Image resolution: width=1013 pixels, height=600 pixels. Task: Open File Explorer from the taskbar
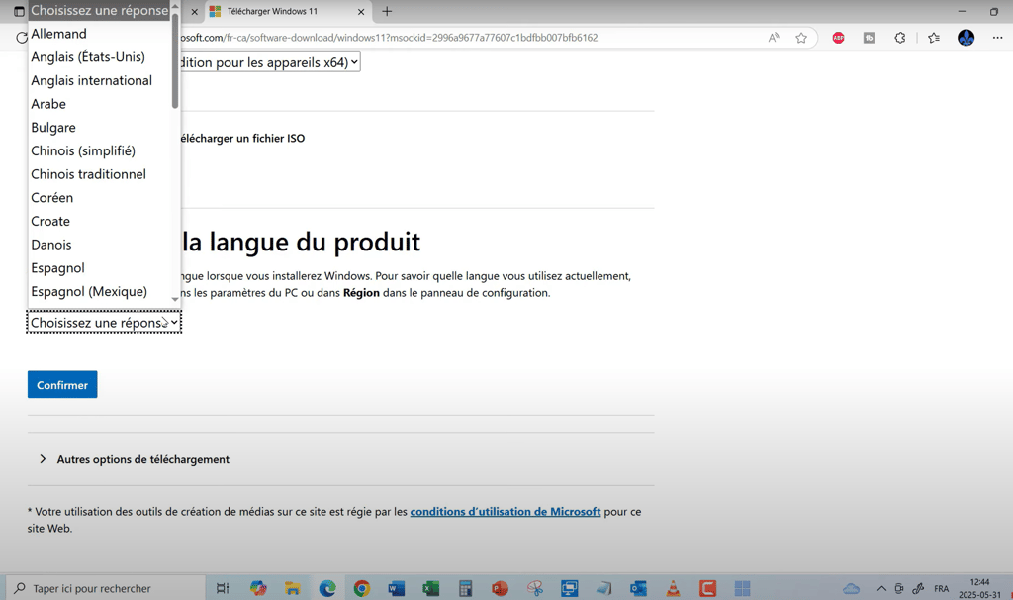[293, 588]
